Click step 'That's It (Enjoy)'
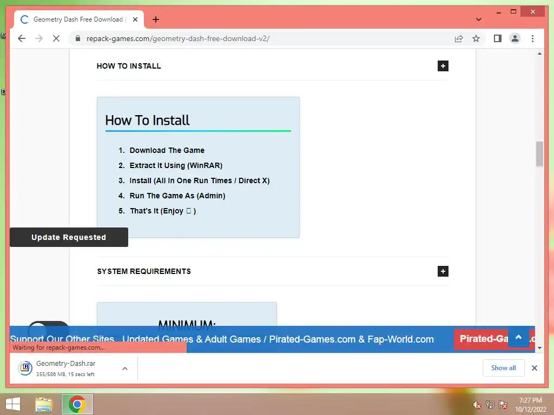This screenshot has width=554, height=415. pos(163,211)
